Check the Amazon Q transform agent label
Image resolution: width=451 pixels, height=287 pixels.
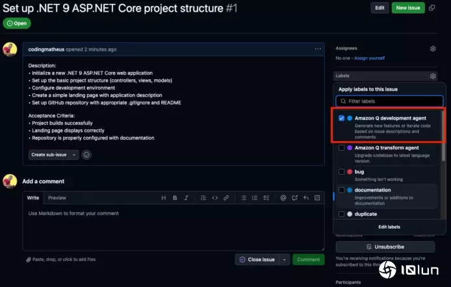click(x=341, y=147)
